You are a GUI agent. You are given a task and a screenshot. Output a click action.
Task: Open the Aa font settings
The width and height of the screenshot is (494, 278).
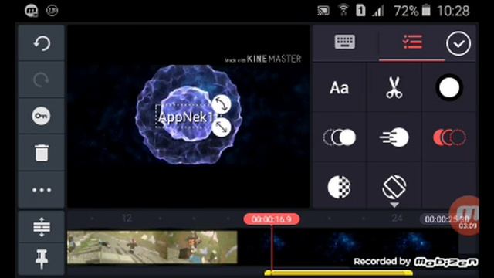340,87
